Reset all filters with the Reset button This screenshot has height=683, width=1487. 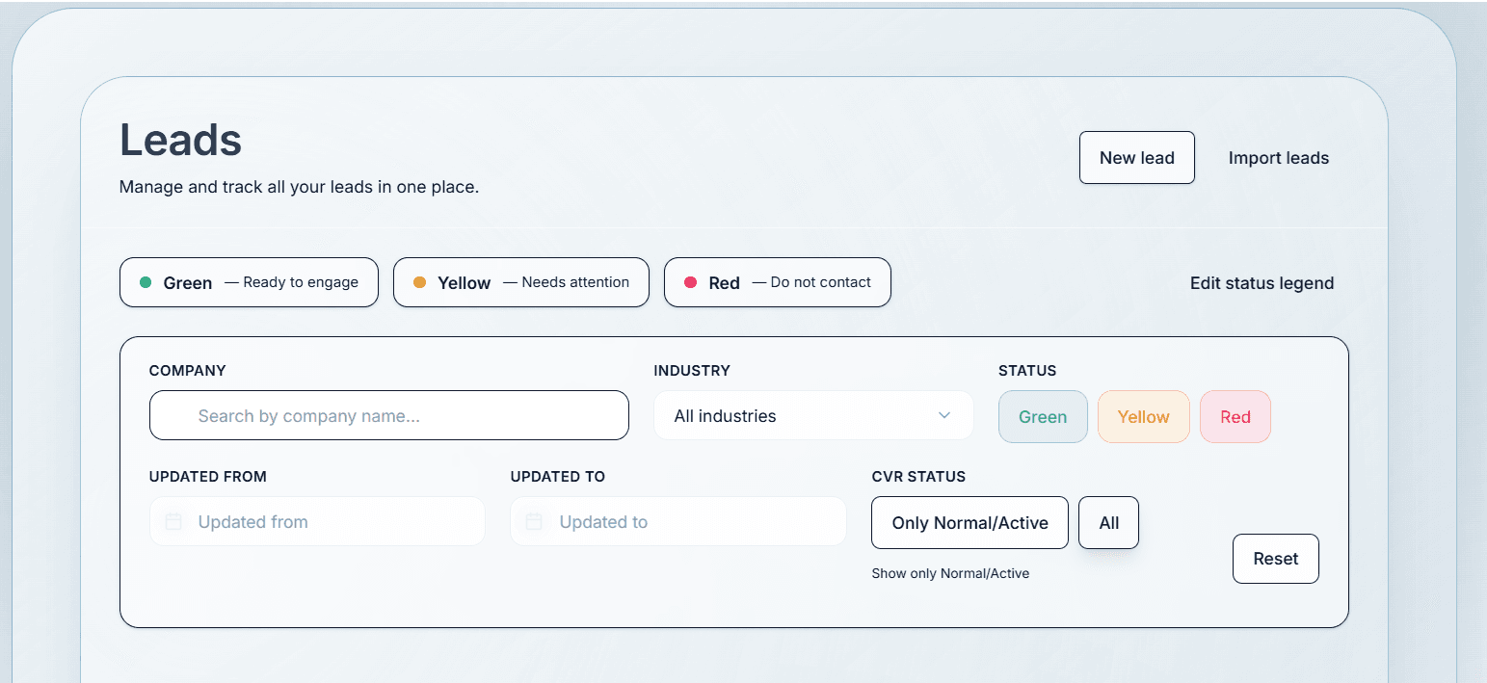click(1275, 559)
